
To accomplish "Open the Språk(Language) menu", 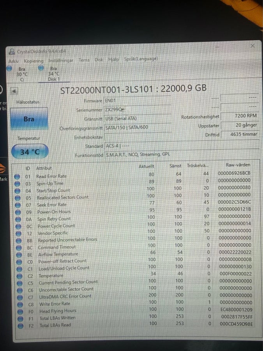I will coord(141,59).
